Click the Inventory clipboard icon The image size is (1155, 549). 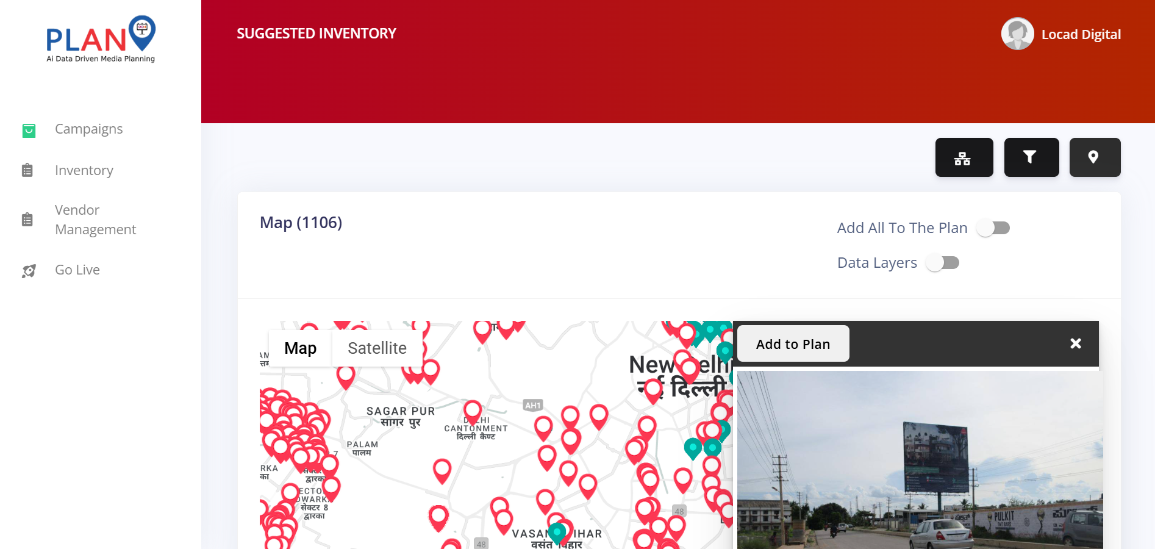tap(27, 170)
